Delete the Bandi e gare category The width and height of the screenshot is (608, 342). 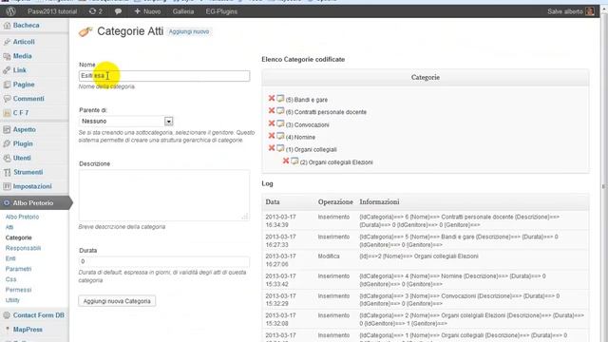tap(272, 99)
